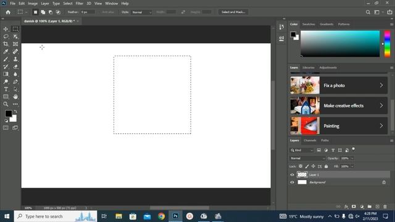The width and height of the screenshot is (395, 222).
Task: Change the screen mode
Action: tap(15, 128)
